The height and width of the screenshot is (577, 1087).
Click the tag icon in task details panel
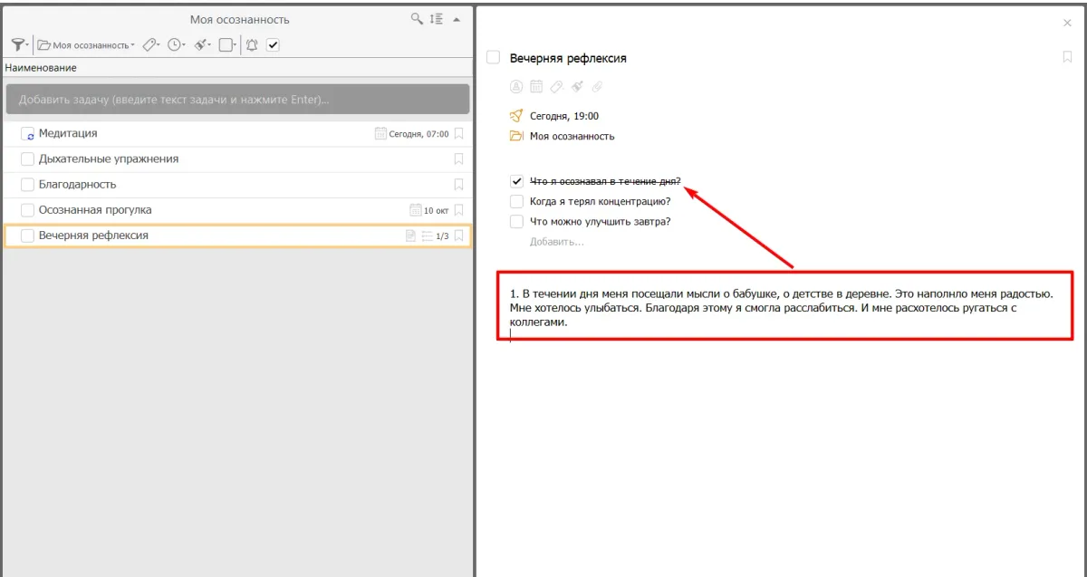point(557,87)
